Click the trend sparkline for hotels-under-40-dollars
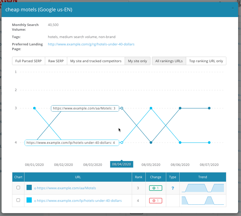 point(203,201)
